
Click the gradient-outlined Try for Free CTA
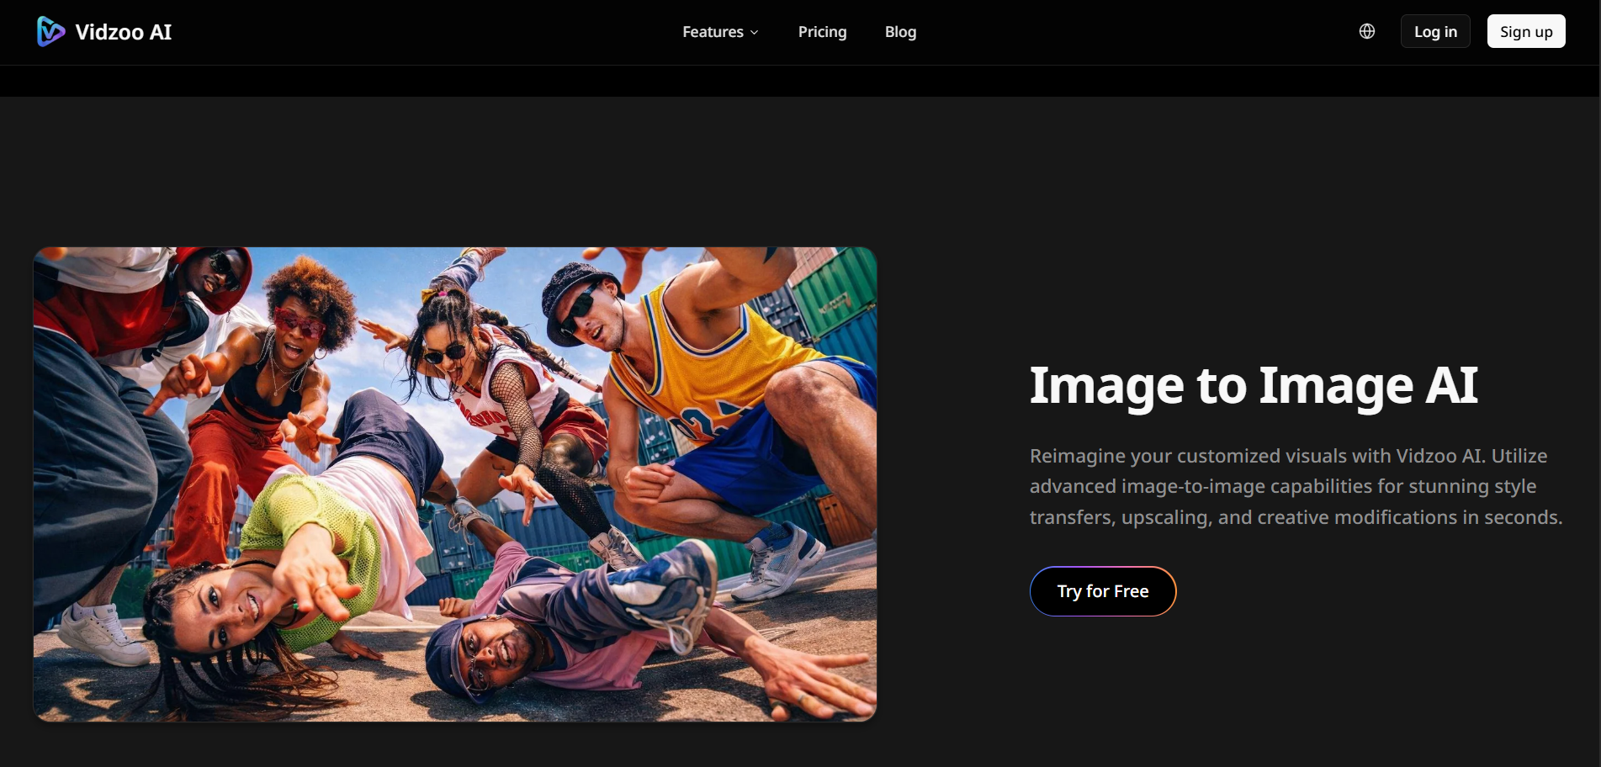tap(1102, 591)
